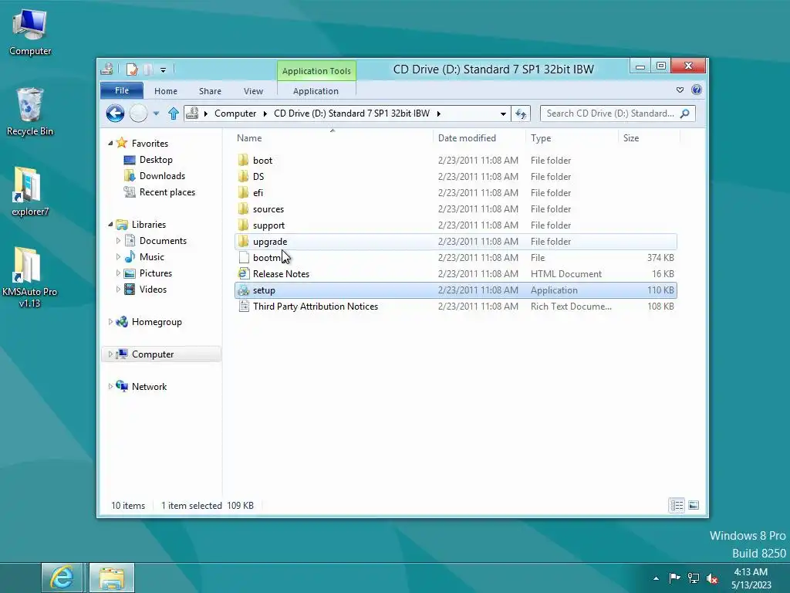Open the Home ribbon tab
This screenshot has width=790, height=593.
(x=166, y=91)
